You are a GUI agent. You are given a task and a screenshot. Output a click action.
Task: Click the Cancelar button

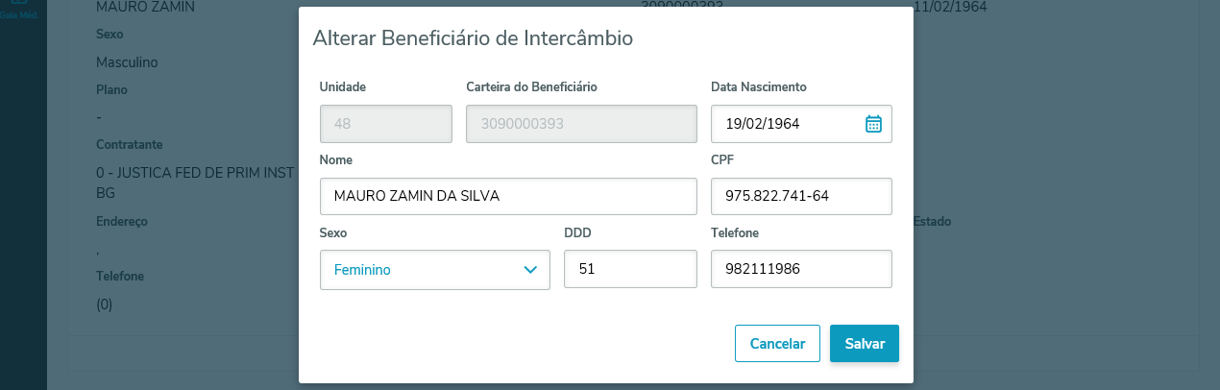pyautogui.click(x=777, y=343)
